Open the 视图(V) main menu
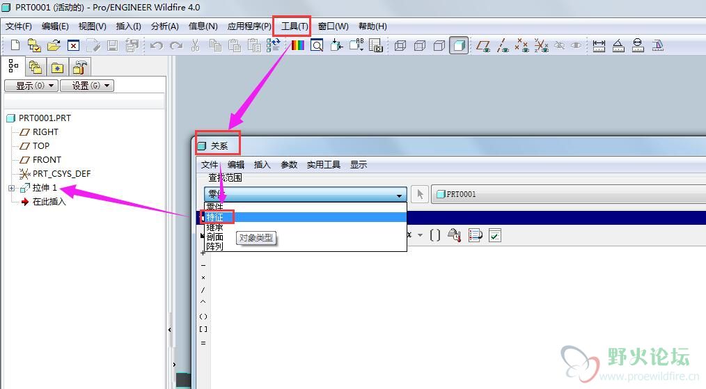 (x=93, y=26)
